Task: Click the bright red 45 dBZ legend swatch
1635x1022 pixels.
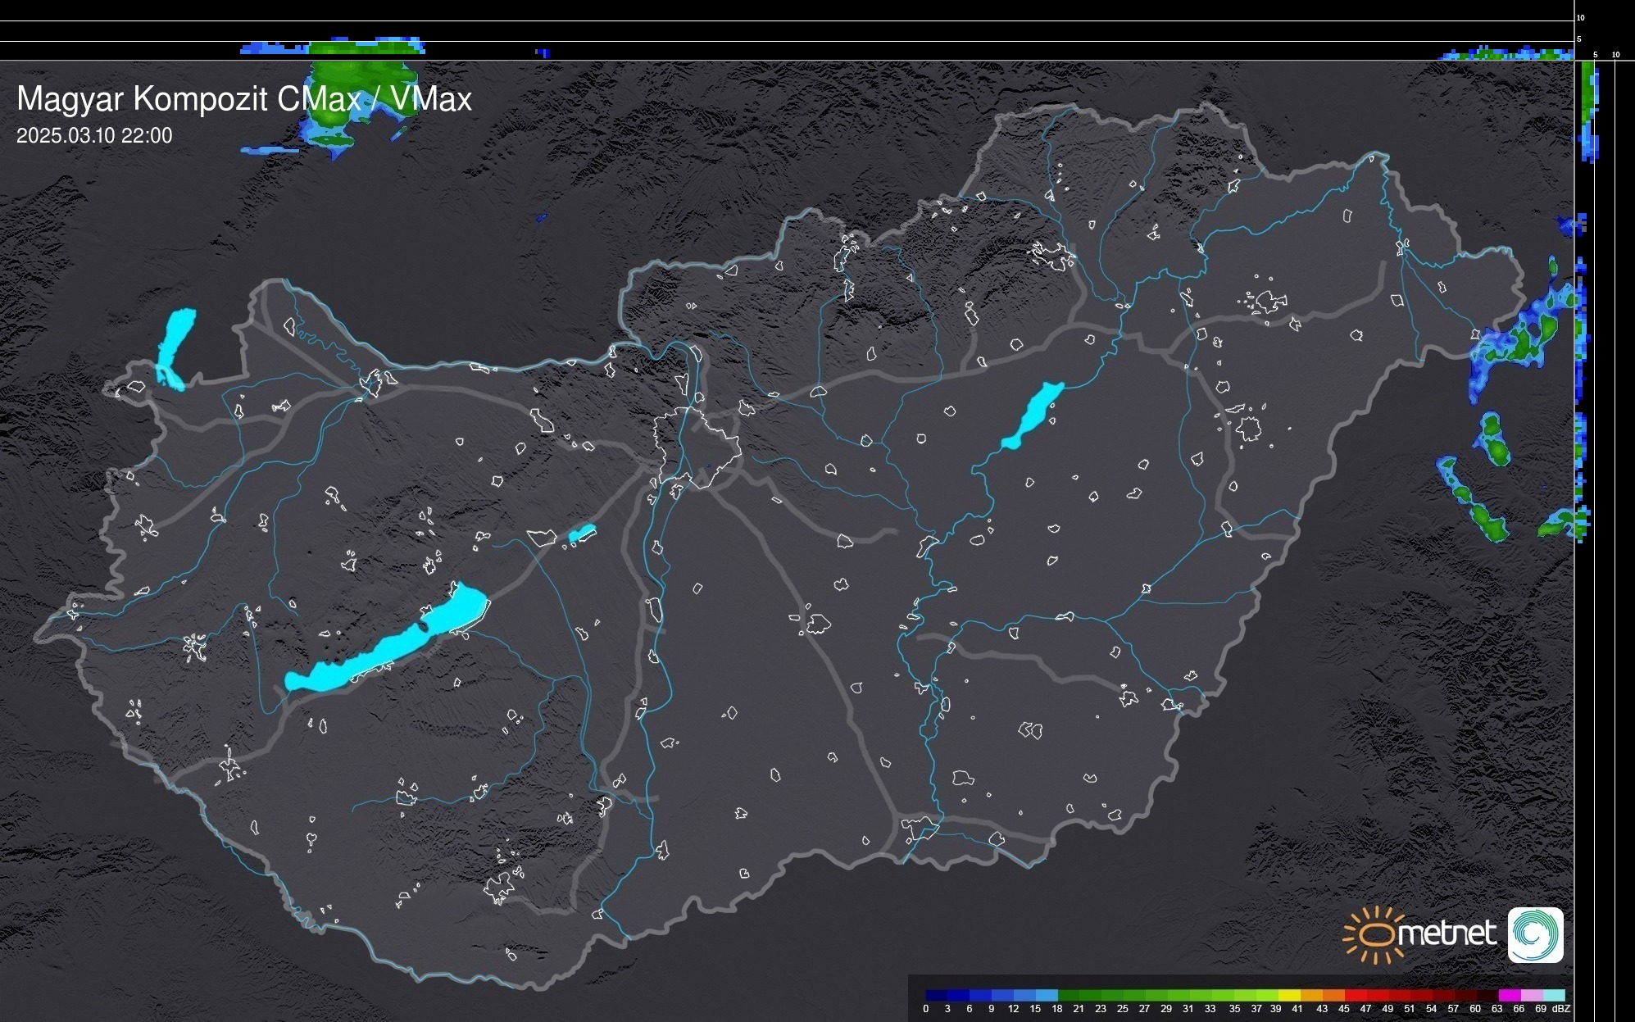Action: (1355, 995)
